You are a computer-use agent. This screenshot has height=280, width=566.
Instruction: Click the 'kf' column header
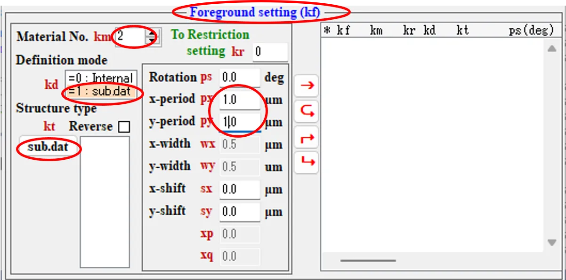coord(343,31)
